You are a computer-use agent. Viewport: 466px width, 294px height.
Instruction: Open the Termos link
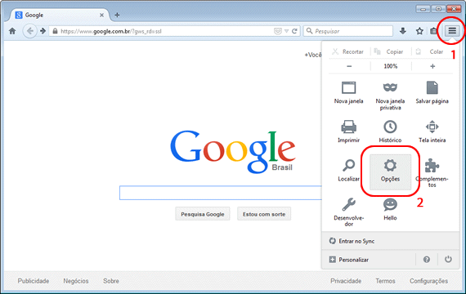(385, 281)
